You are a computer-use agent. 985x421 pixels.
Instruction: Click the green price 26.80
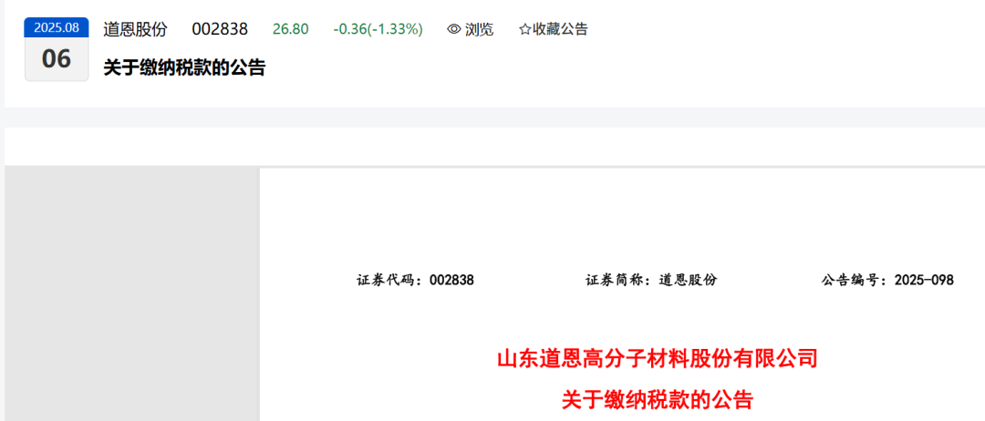(x=290, y=29)
